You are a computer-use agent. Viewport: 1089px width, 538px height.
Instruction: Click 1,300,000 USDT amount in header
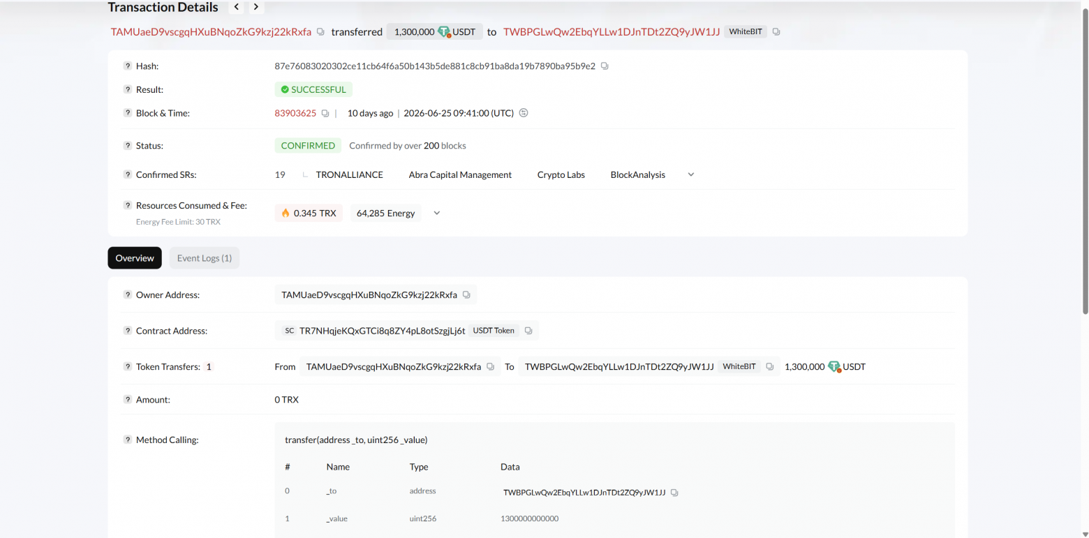click(434, 32)
